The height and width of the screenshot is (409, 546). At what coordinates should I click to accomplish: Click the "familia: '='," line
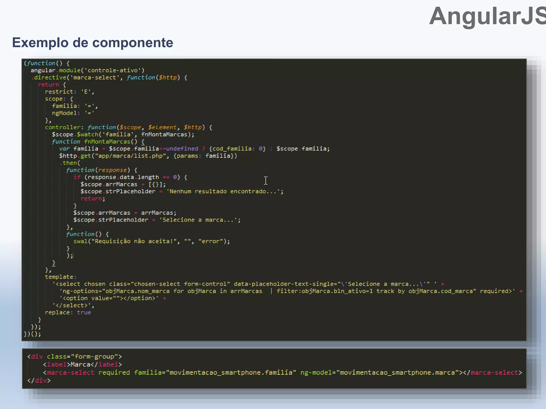click(x=75, y=106)
